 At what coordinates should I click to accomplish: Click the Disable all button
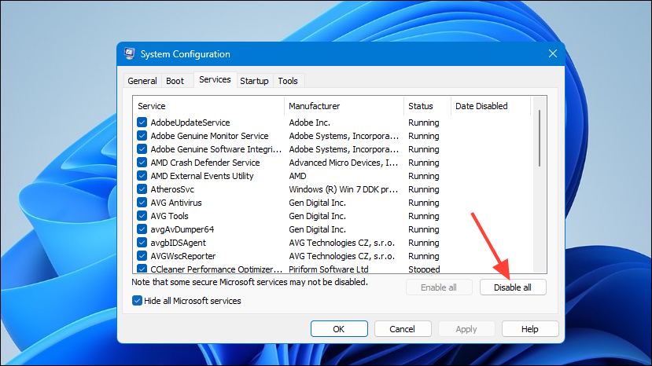[513, 287]
